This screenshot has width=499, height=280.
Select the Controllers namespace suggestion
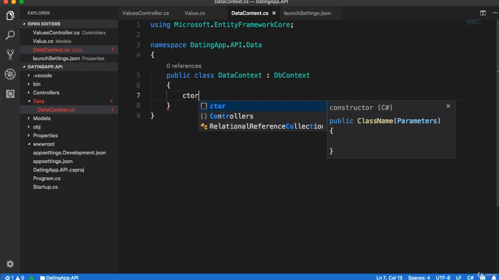point(262,116)
